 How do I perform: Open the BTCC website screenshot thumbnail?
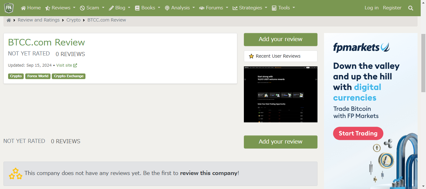tap(280, 94)
